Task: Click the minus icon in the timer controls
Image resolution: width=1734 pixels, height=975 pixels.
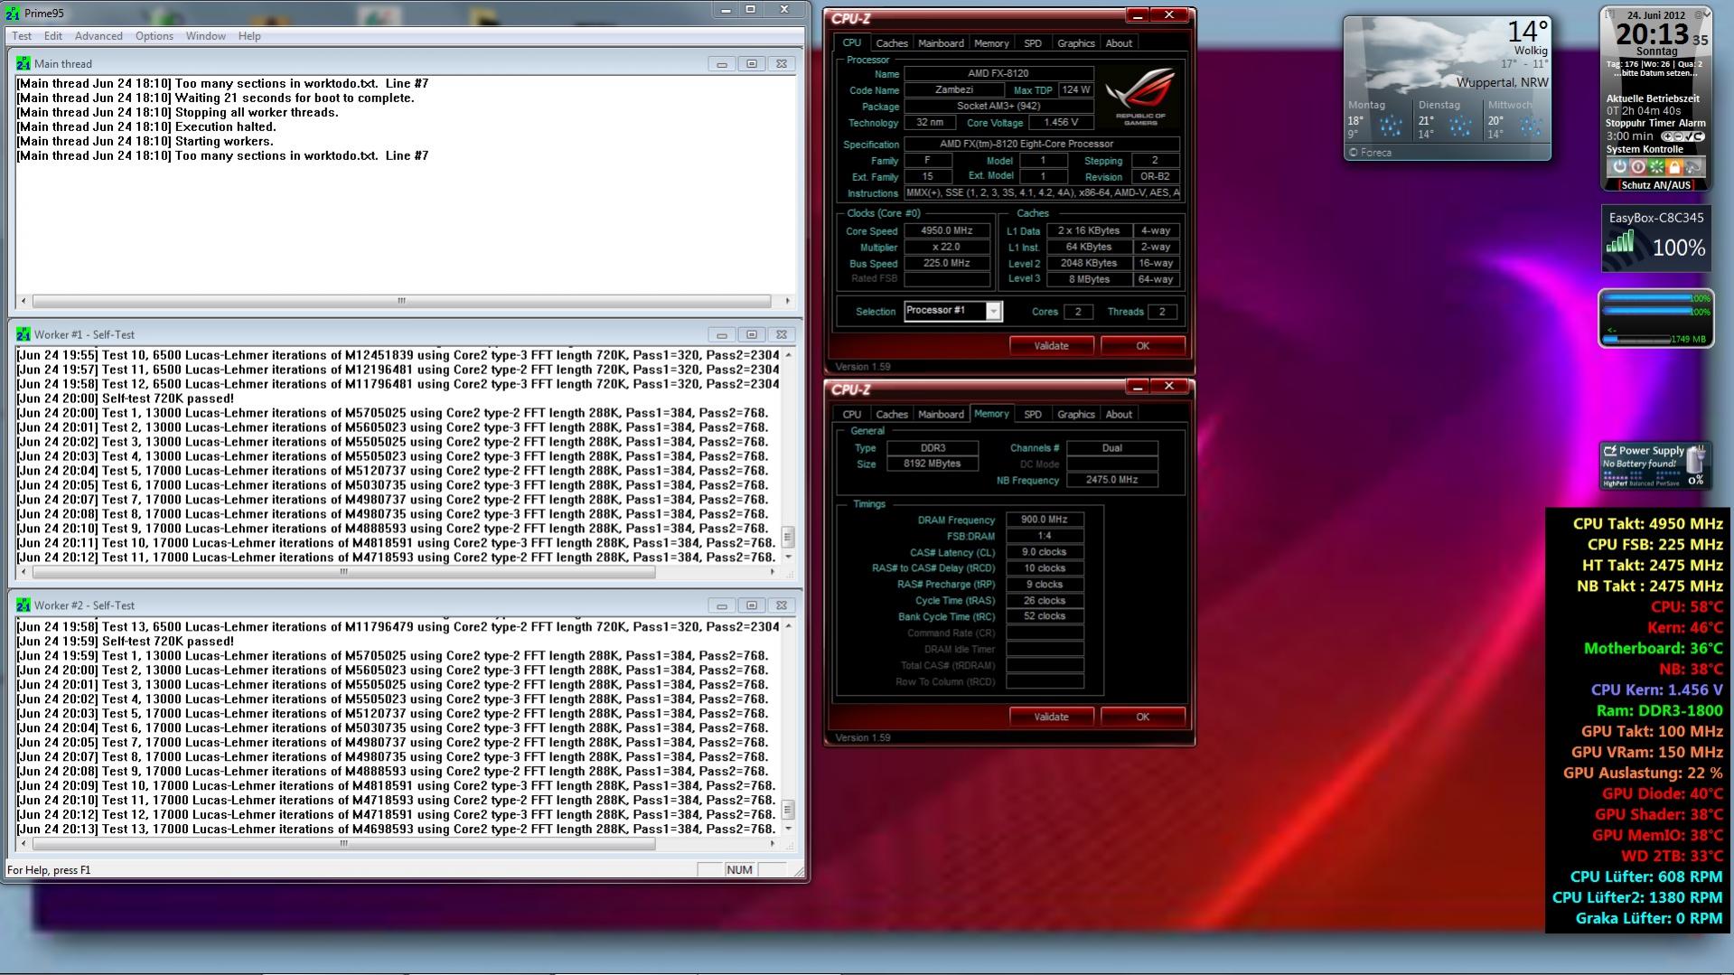Action: (x=1677, y=136)
